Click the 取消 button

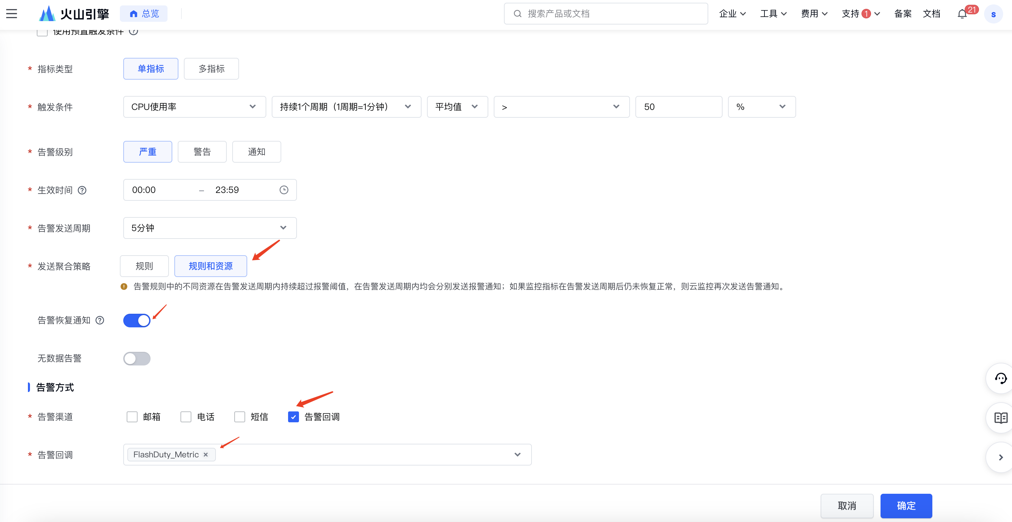click(x=847, y=506)
